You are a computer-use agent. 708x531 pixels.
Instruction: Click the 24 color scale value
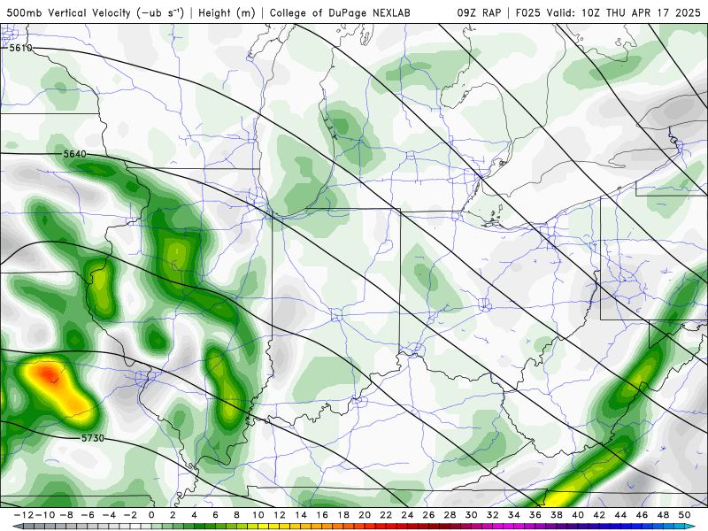click(x=407, y=515)
